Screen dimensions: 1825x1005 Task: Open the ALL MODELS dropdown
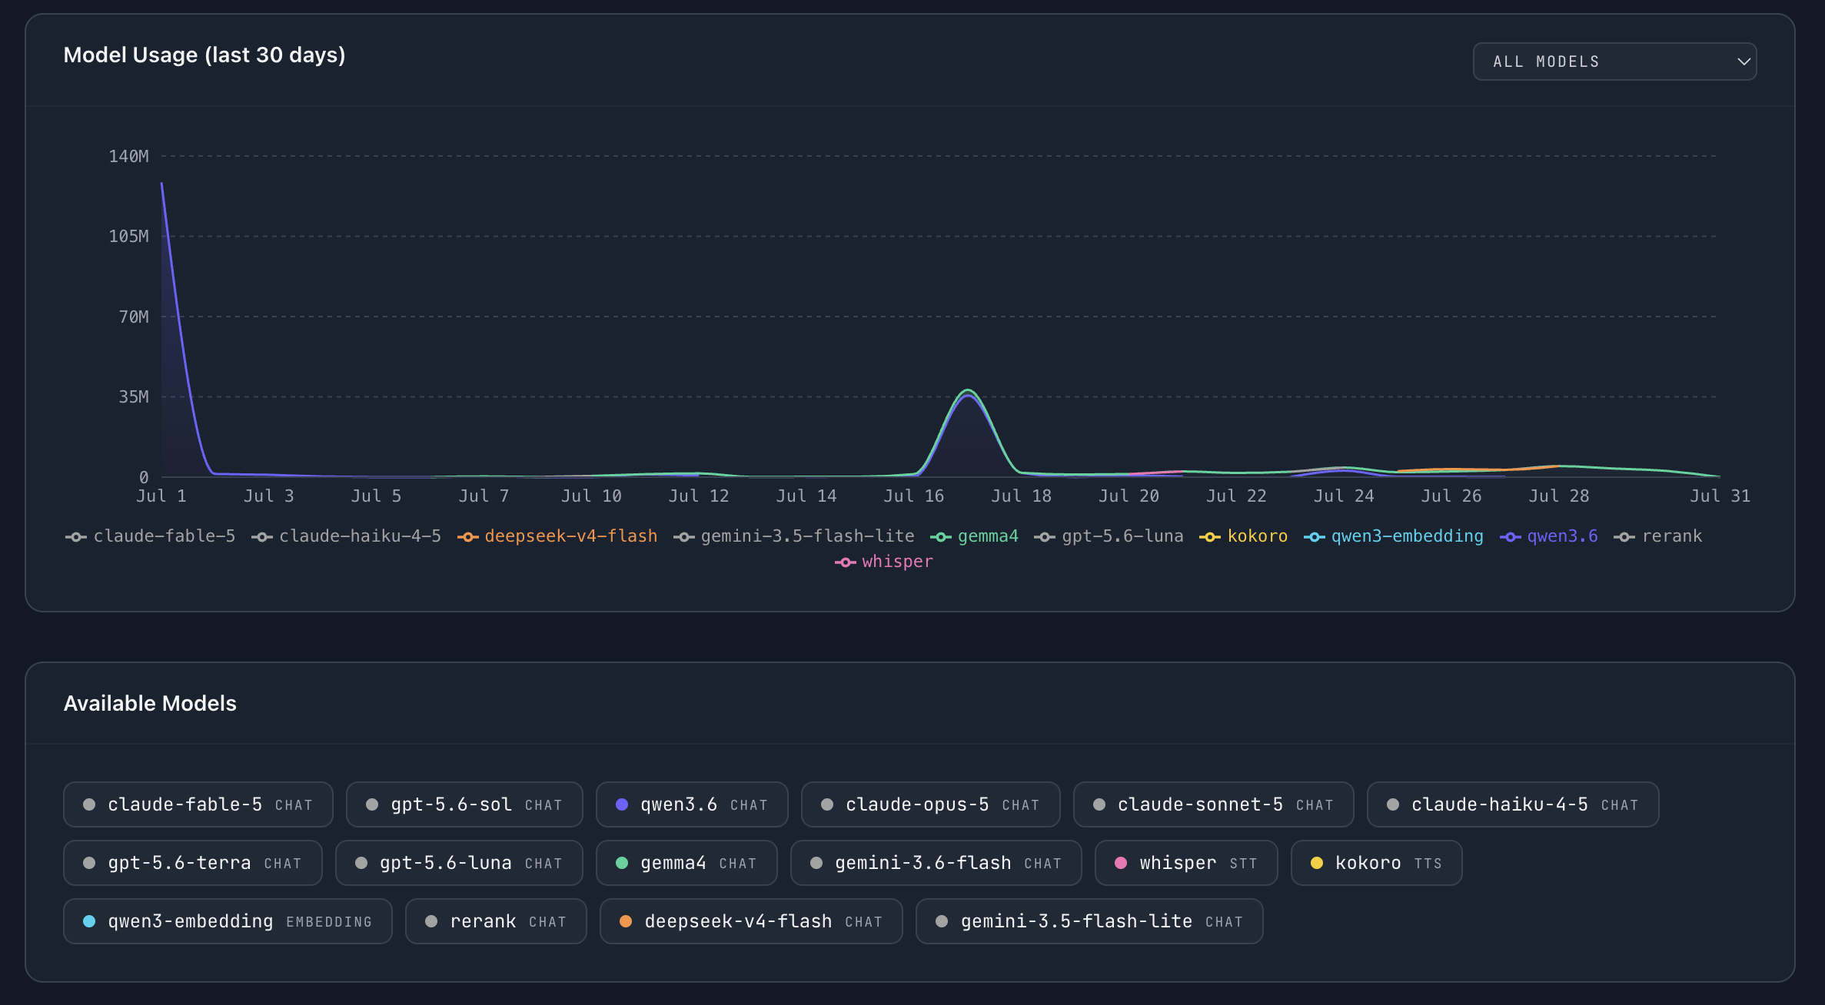1614,61
